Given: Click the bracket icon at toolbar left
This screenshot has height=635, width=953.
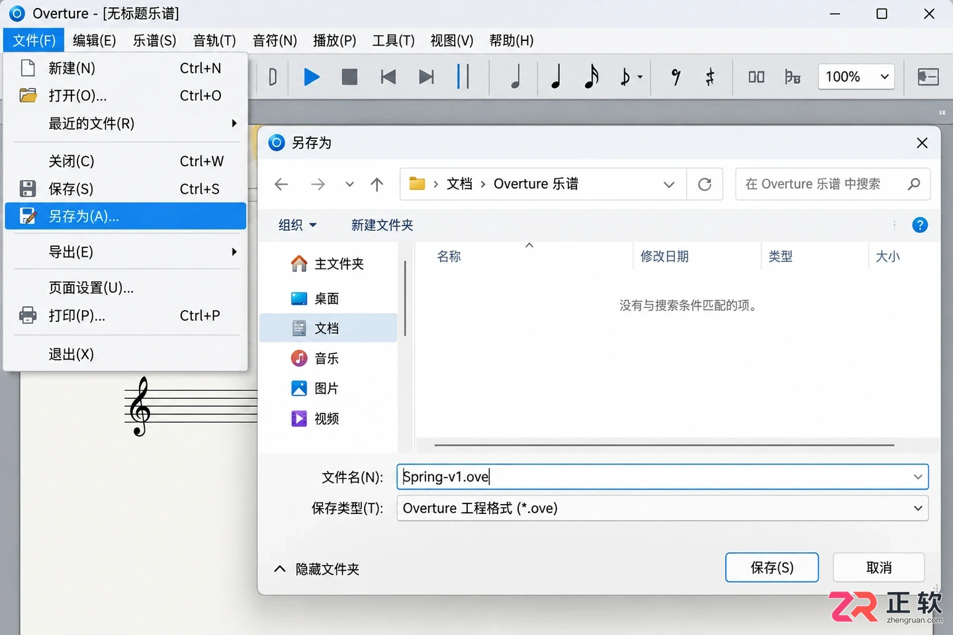Looking at the screenshot, I should (x=273, y=77).
